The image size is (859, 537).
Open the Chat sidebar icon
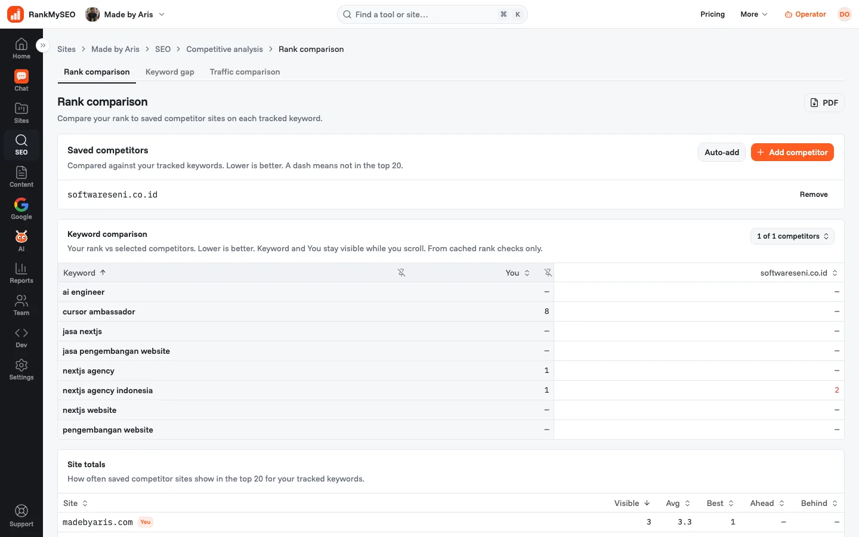[x=21, y=81]
